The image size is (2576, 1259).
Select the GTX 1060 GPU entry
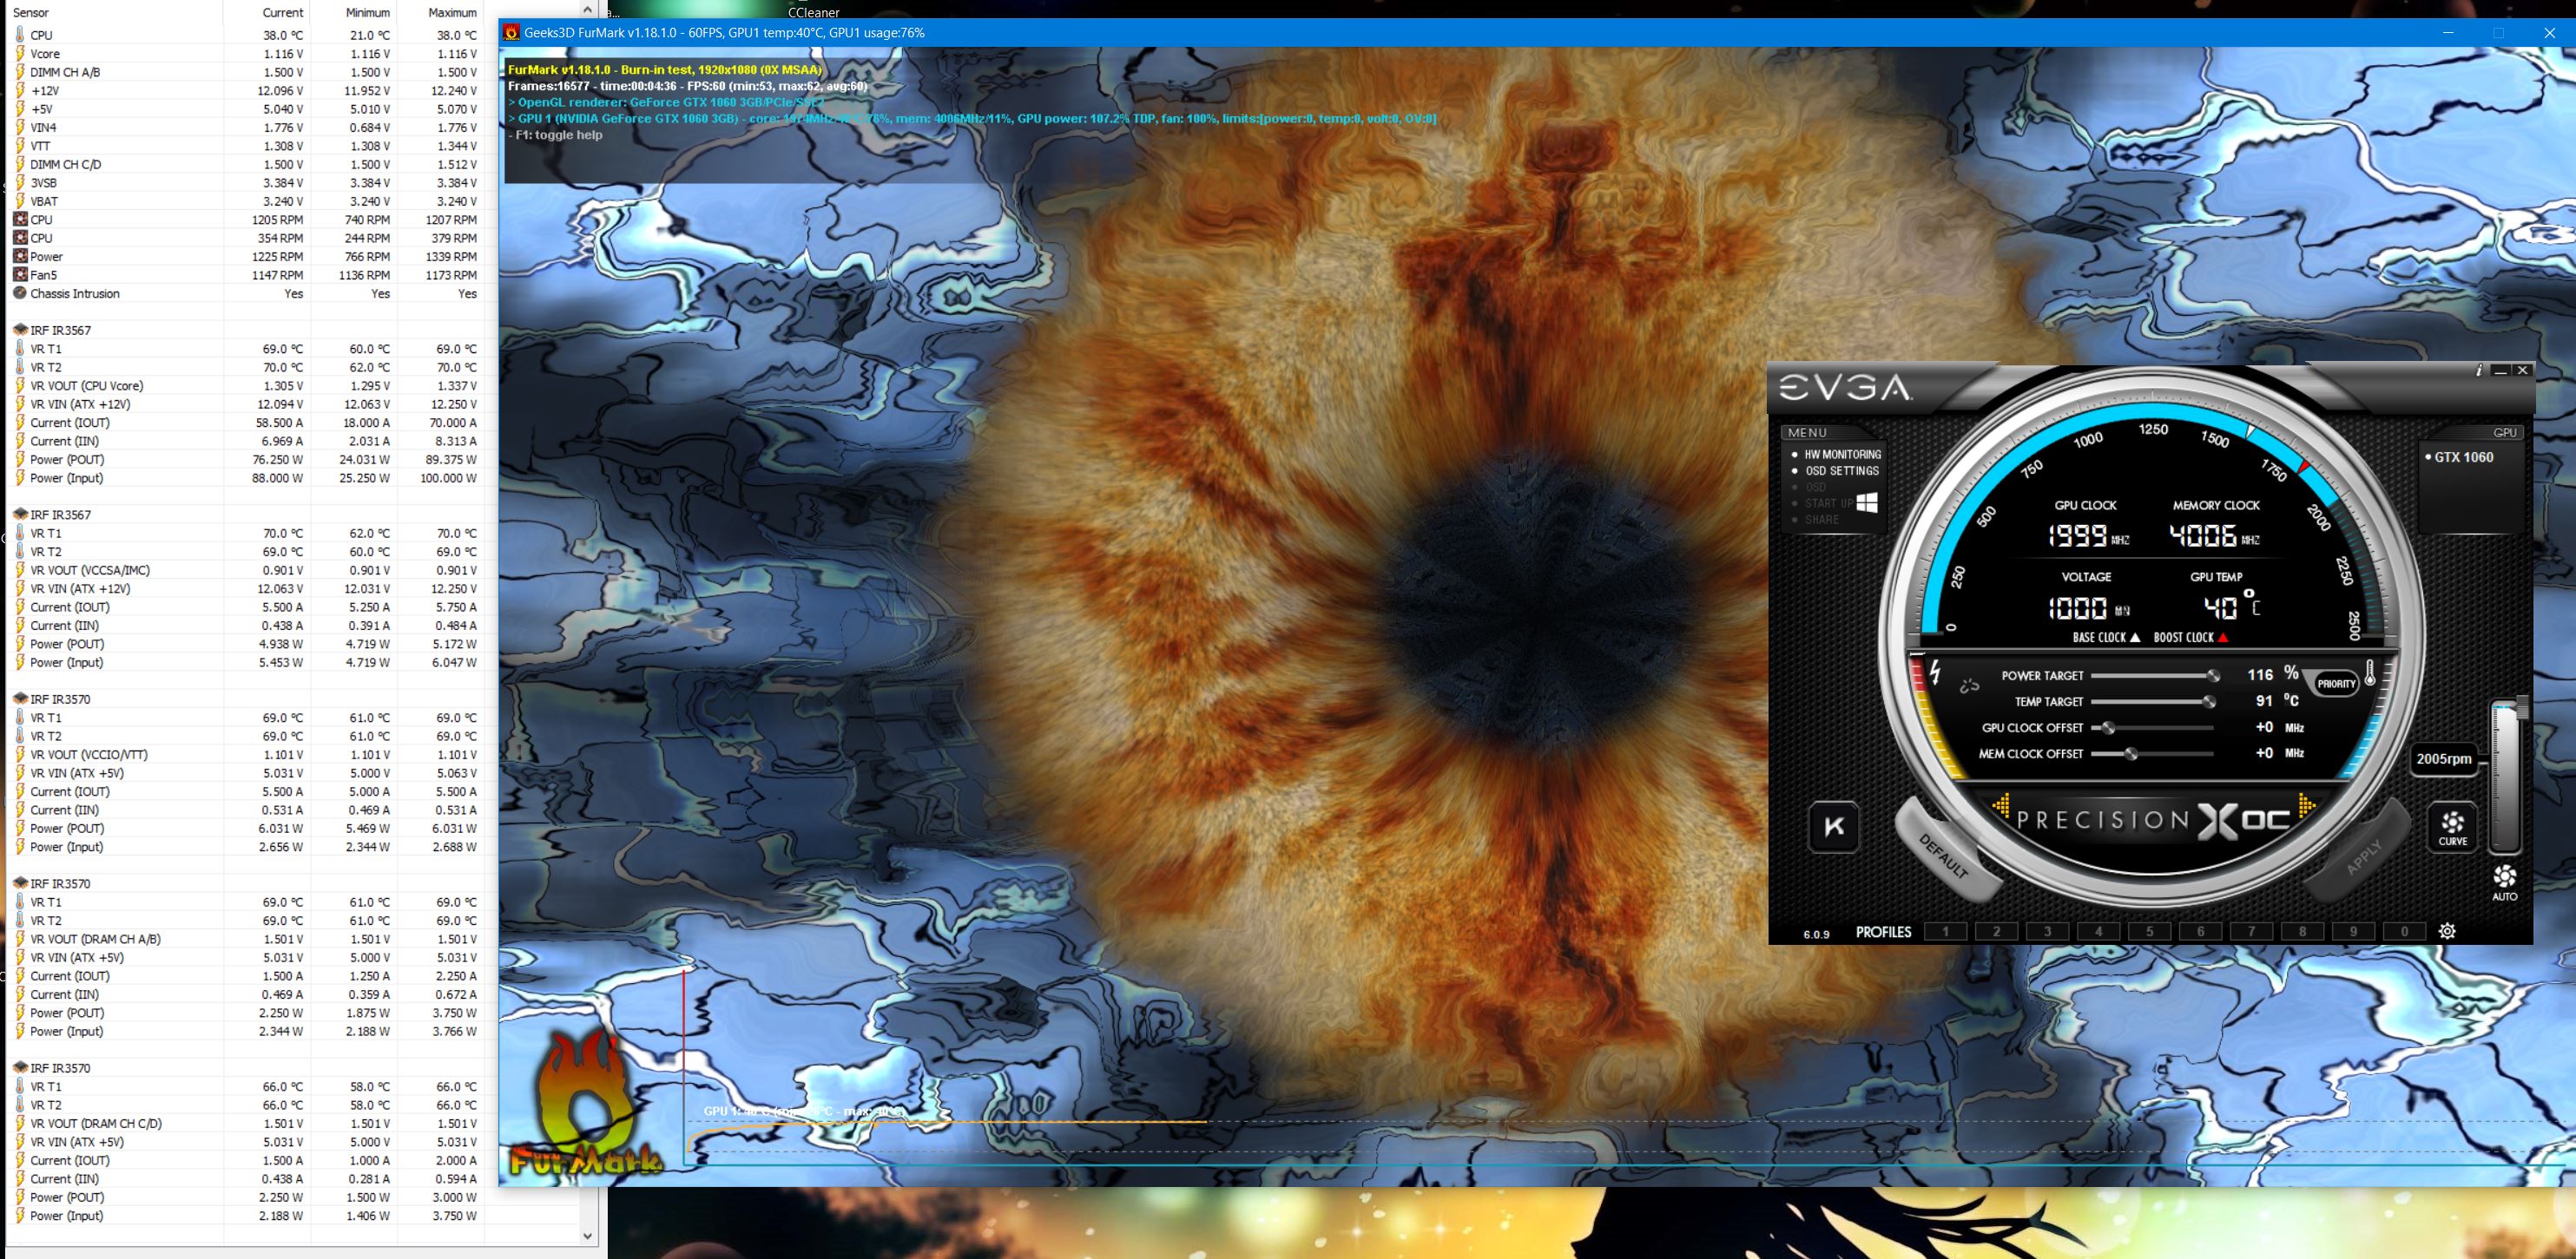[x=2463, y=456]
